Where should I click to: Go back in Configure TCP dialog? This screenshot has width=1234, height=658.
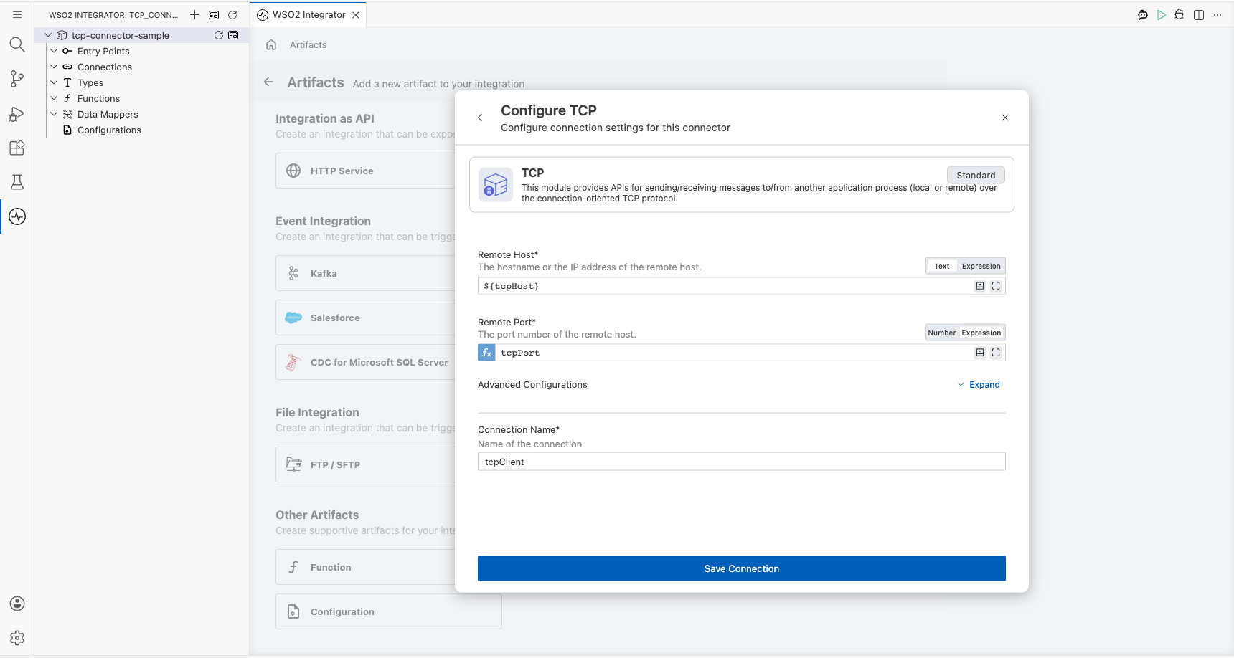point(480,118)
